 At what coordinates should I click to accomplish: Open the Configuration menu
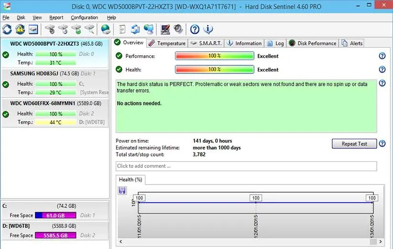84,18
